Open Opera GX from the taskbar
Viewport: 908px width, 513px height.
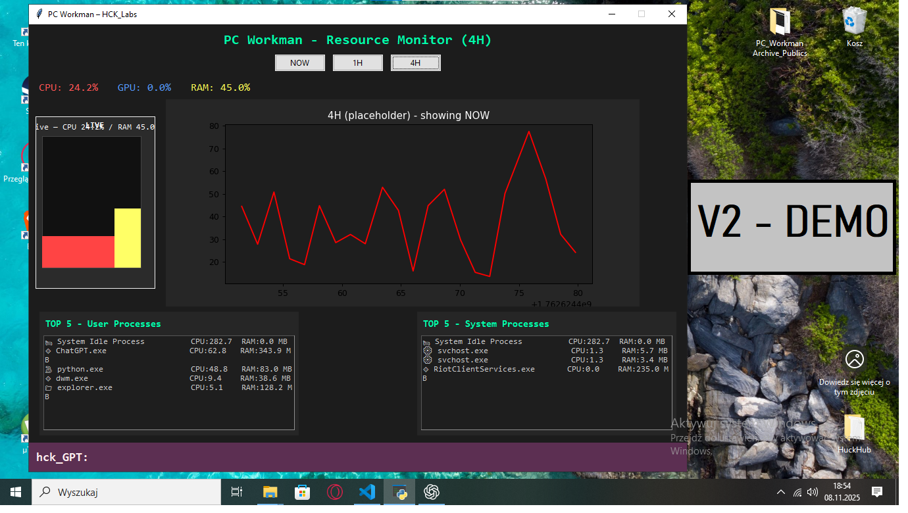(x=335, y=492)
